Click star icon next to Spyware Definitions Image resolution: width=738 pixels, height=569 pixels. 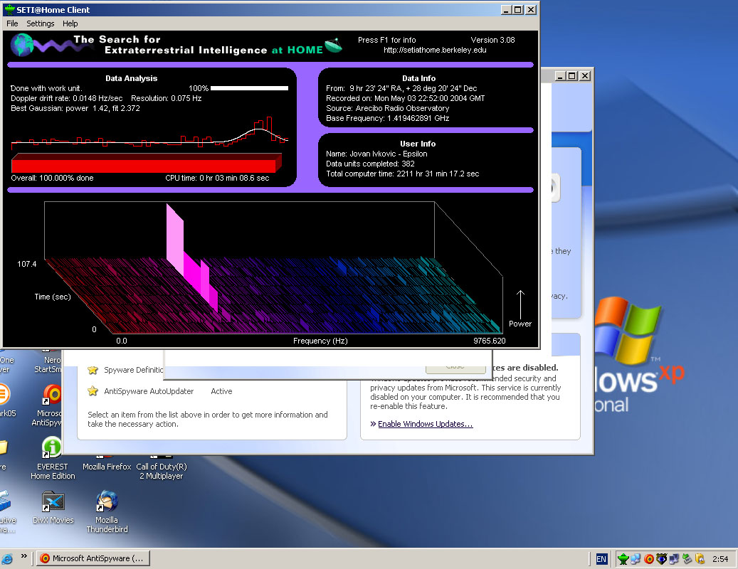[93, 370]
